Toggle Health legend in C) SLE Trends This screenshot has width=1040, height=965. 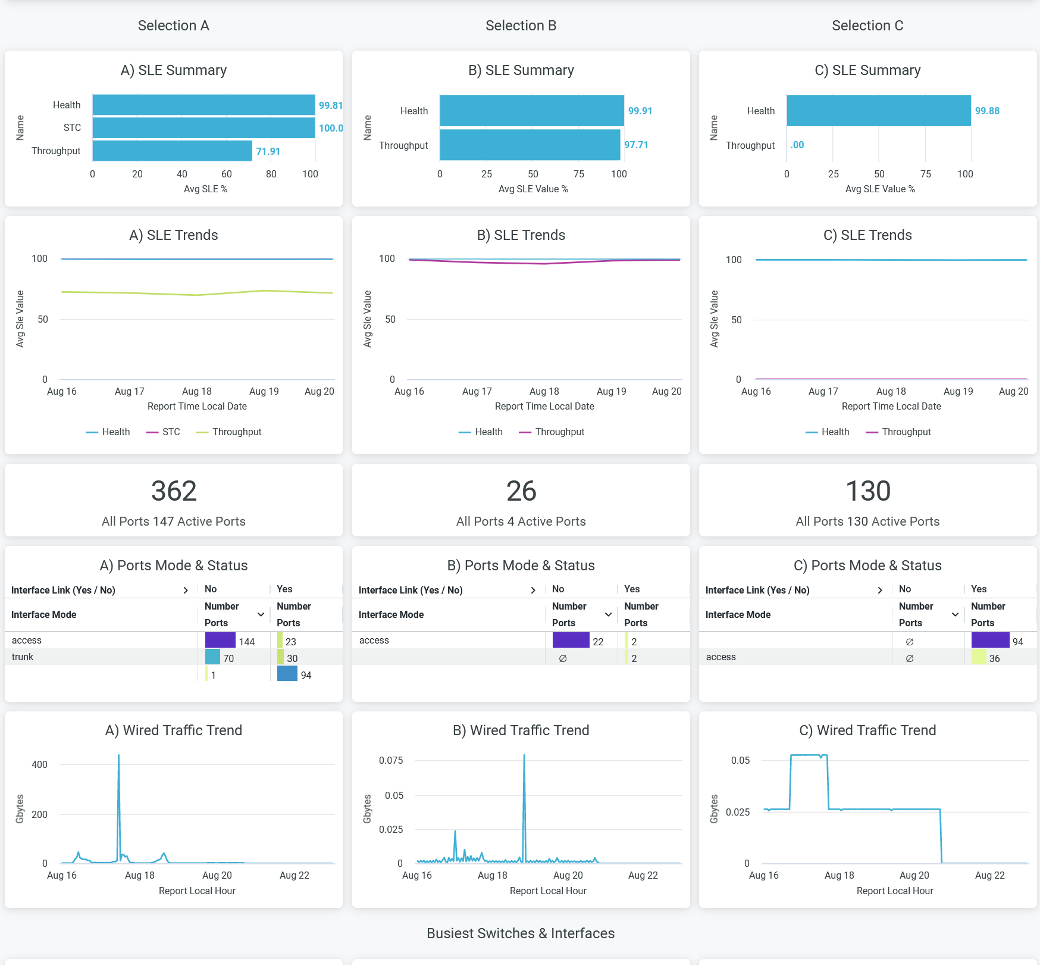tap(828, 432)
